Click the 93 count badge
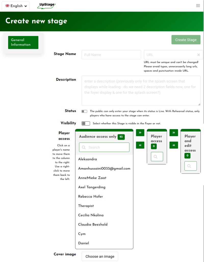 [121, 137]
